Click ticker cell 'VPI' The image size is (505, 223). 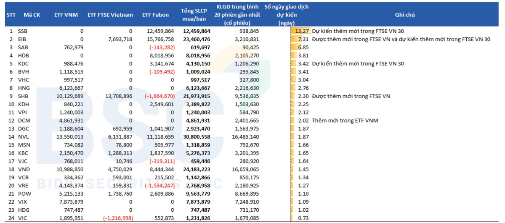(22, 113)
